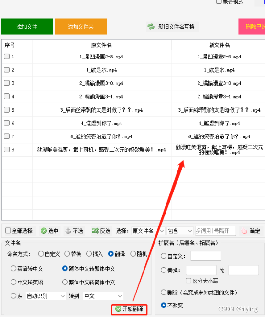Select the 中文转英语 radio option
The height and width of the screenshot is (317, 265).
click(x=13, y=282)
